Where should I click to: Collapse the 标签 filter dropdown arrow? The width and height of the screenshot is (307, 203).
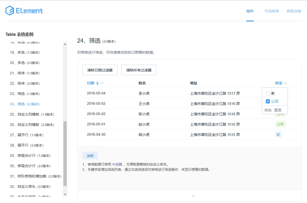[285, 83]
